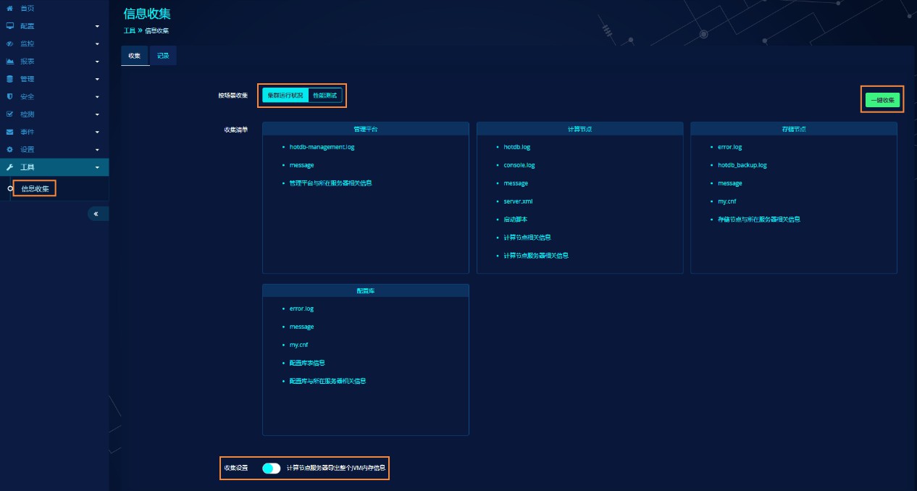Collapse the 工具 menu arrow
Image resolution: width=917 pixels, height=491 pixels.
point(98,167)
